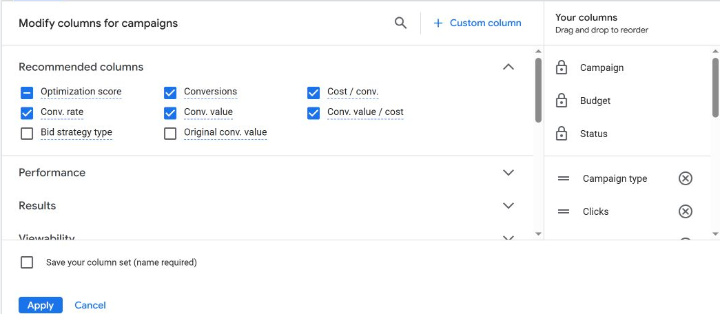Remove the Clicks column
720x314 pixels.
pyautogui.click(x=685, y=211)
